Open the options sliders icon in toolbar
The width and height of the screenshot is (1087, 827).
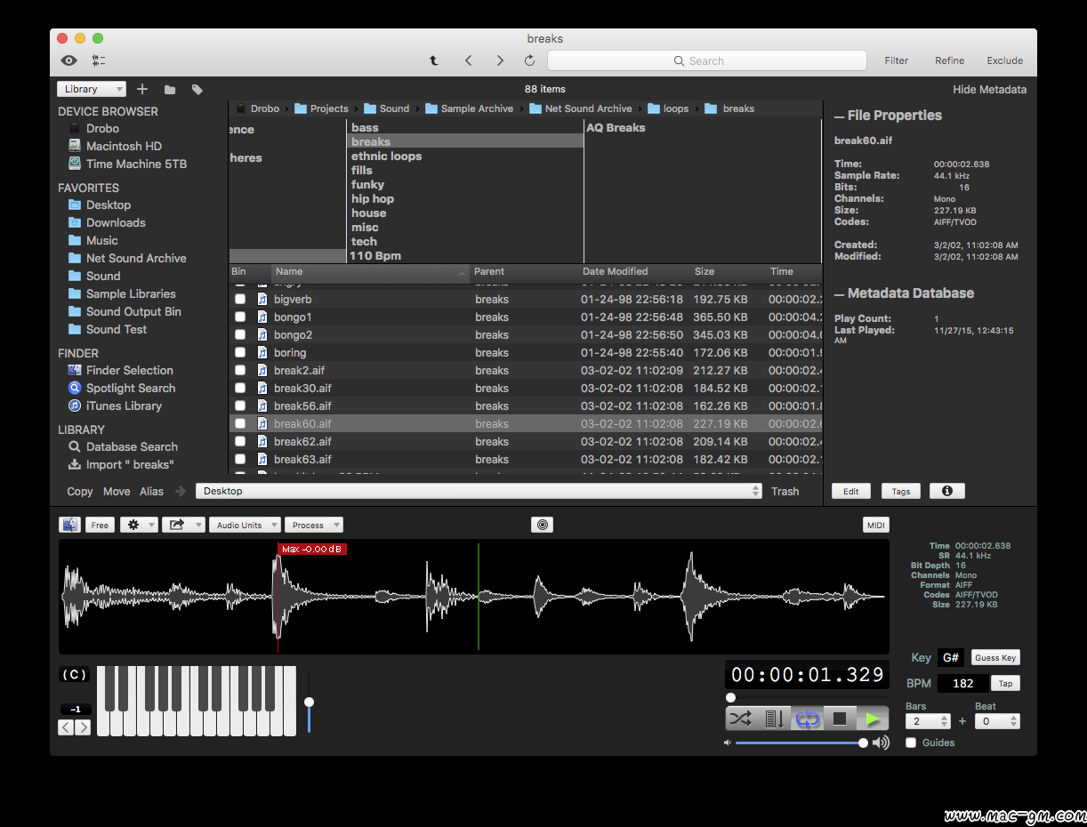(99, 60)
